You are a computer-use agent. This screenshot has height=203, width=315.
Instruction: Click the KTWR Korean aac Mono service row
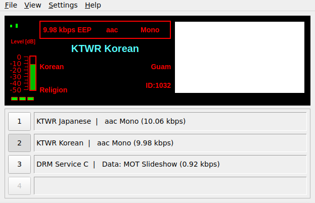[170, 143]
